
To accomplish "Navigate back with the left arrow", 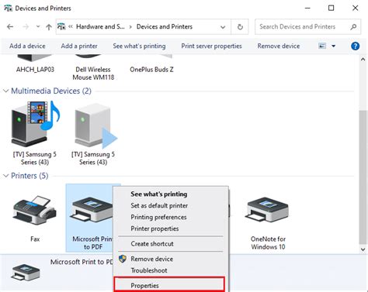I will pos(10,26).
